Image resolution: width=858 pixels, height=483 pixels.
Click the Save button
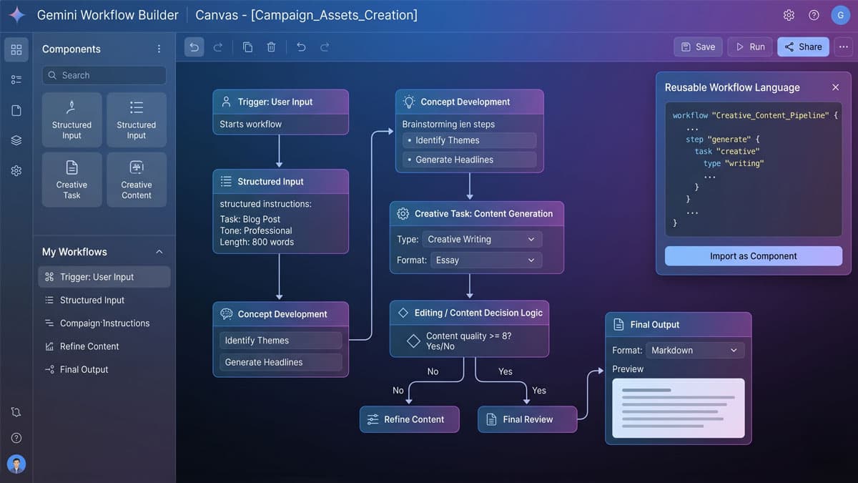click(698, 47)
